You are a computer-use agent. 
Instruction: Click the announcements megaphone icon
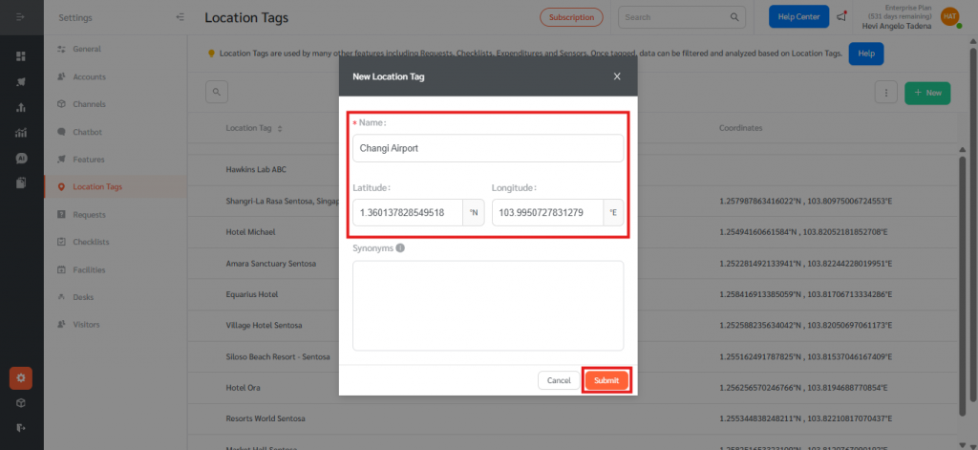coord(841,17)
